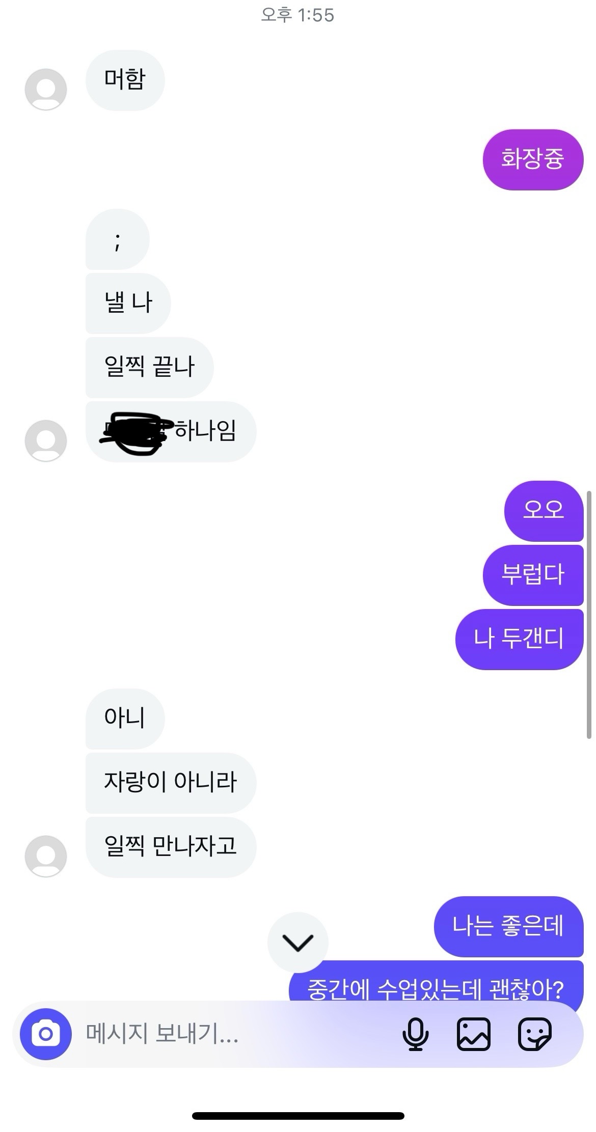Open the camera from message bar
The width and height of the screenshot is (596, 1132).
[x=46, y=1034]
